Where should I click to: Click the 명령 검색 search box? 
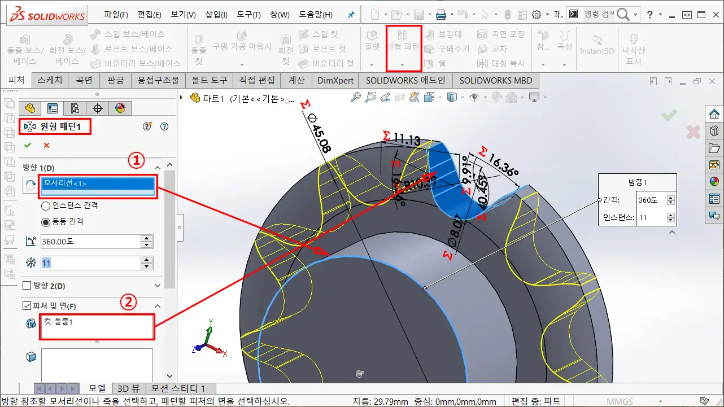[x=599, y=15]
